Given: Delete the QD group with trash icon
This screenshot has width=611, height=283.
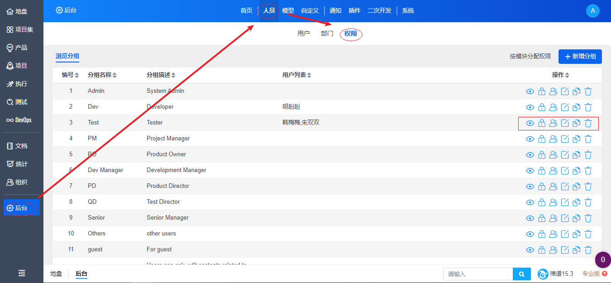Looking at the screenshot, I should [x=588, y=202].
